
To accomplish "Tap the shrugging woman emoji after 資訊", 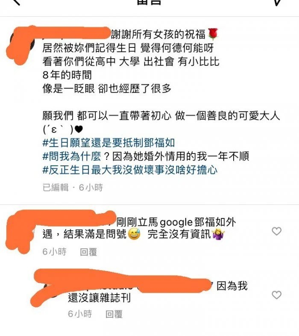I will pyautogui.click(x=218, y=234).
